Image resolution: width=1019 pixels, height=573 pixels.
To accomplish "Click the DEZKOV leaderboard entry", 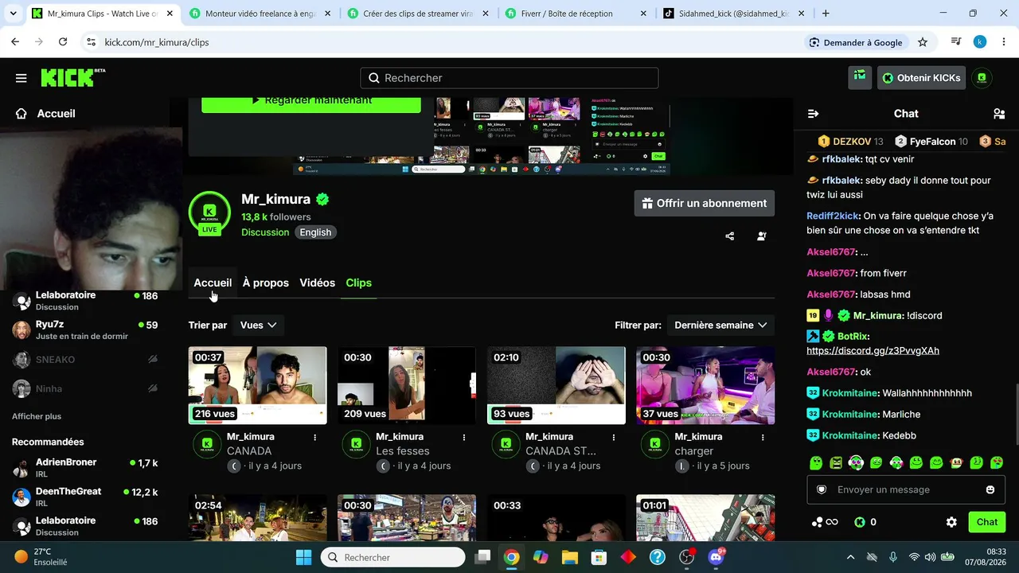I will click(x=850, y=142).
